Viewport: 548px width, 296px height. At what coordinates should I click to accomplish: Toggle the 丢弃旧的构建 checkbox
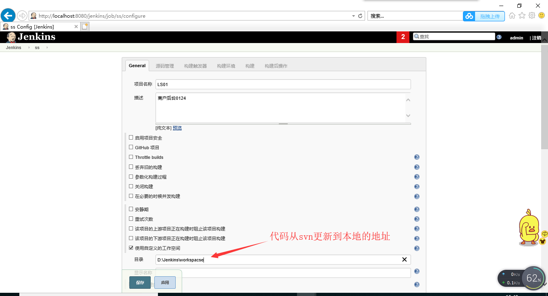131,166
